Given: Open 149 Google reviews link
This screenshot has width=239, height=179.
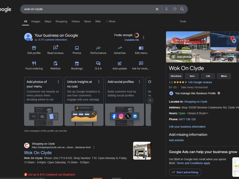Looking at the screenshot, I should 200,82.
